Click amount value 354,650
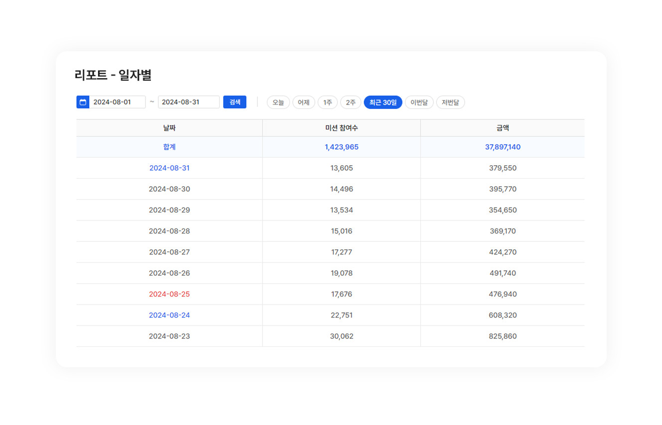The height and width of the screenshot is (425, 662). tap(503, 210)
